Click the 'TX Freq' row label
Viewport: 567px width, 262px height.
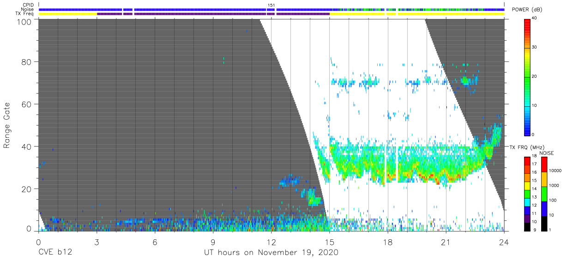[x=25, y=13]
